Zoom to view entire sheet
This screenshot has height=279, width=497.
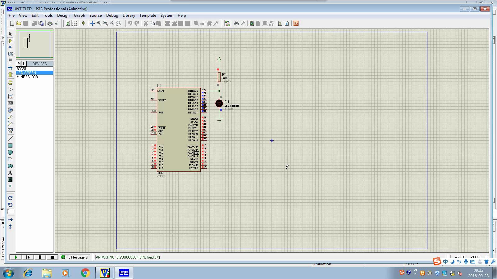(112, 23)
